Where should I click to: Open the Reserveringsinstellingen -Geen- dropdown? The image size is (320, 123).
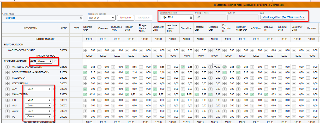click(x=44, y=61)
